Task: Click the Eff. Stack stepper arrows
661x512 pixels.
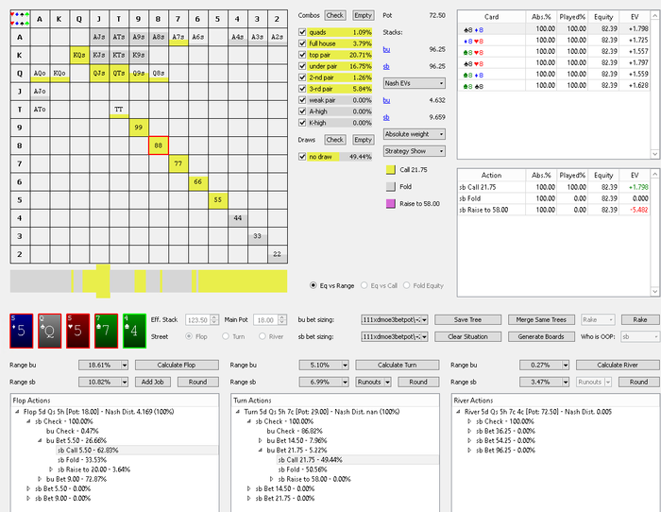Action: (214, 319)
